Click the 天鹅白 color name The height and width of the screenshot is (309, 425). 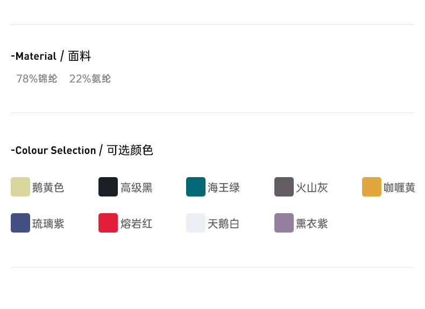[224, 224]
